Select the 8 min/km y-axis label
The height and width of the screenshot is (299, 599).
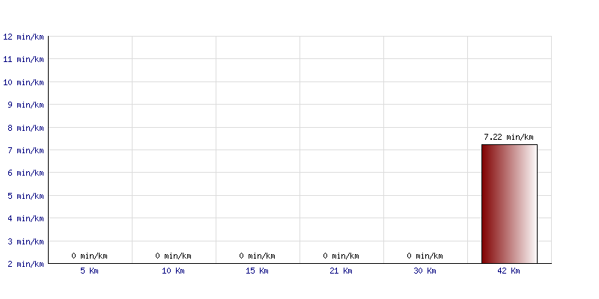point(25,128)
